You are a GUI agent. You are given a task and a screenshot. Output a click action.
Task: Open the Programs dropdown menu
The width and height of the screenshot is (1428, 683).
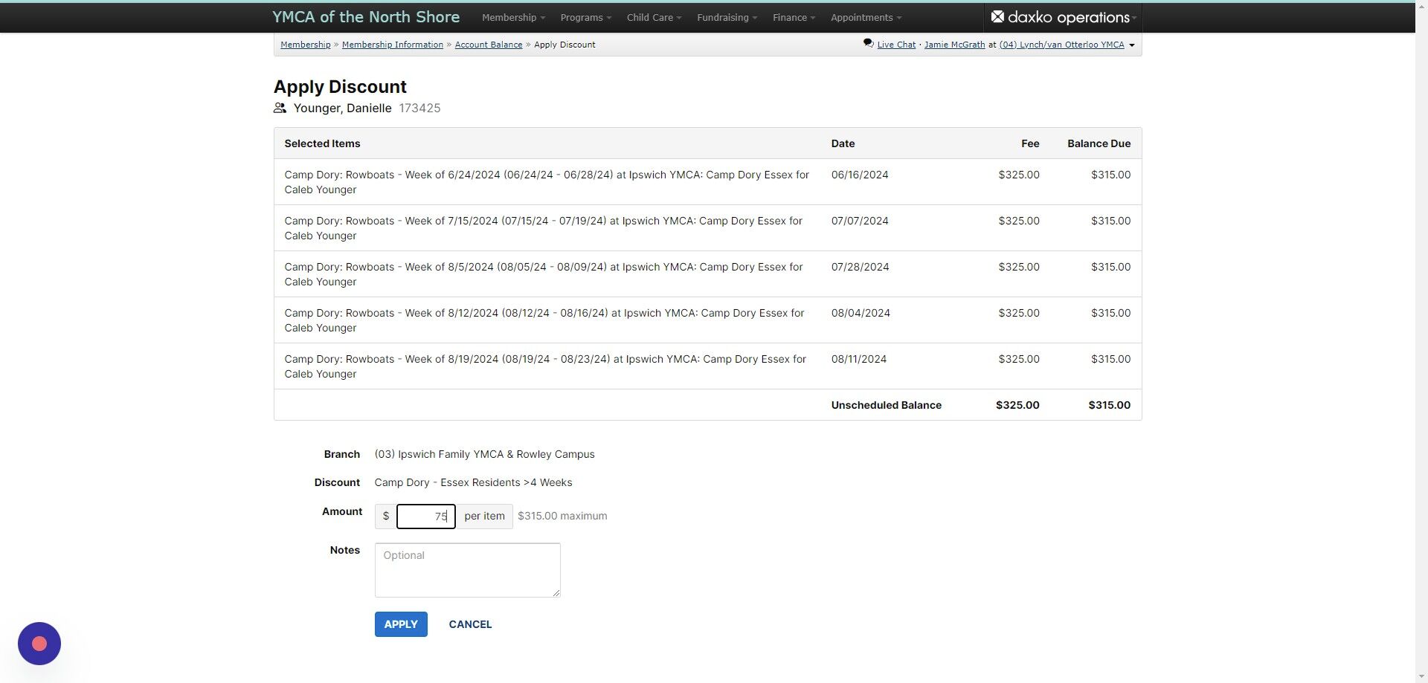585,17
